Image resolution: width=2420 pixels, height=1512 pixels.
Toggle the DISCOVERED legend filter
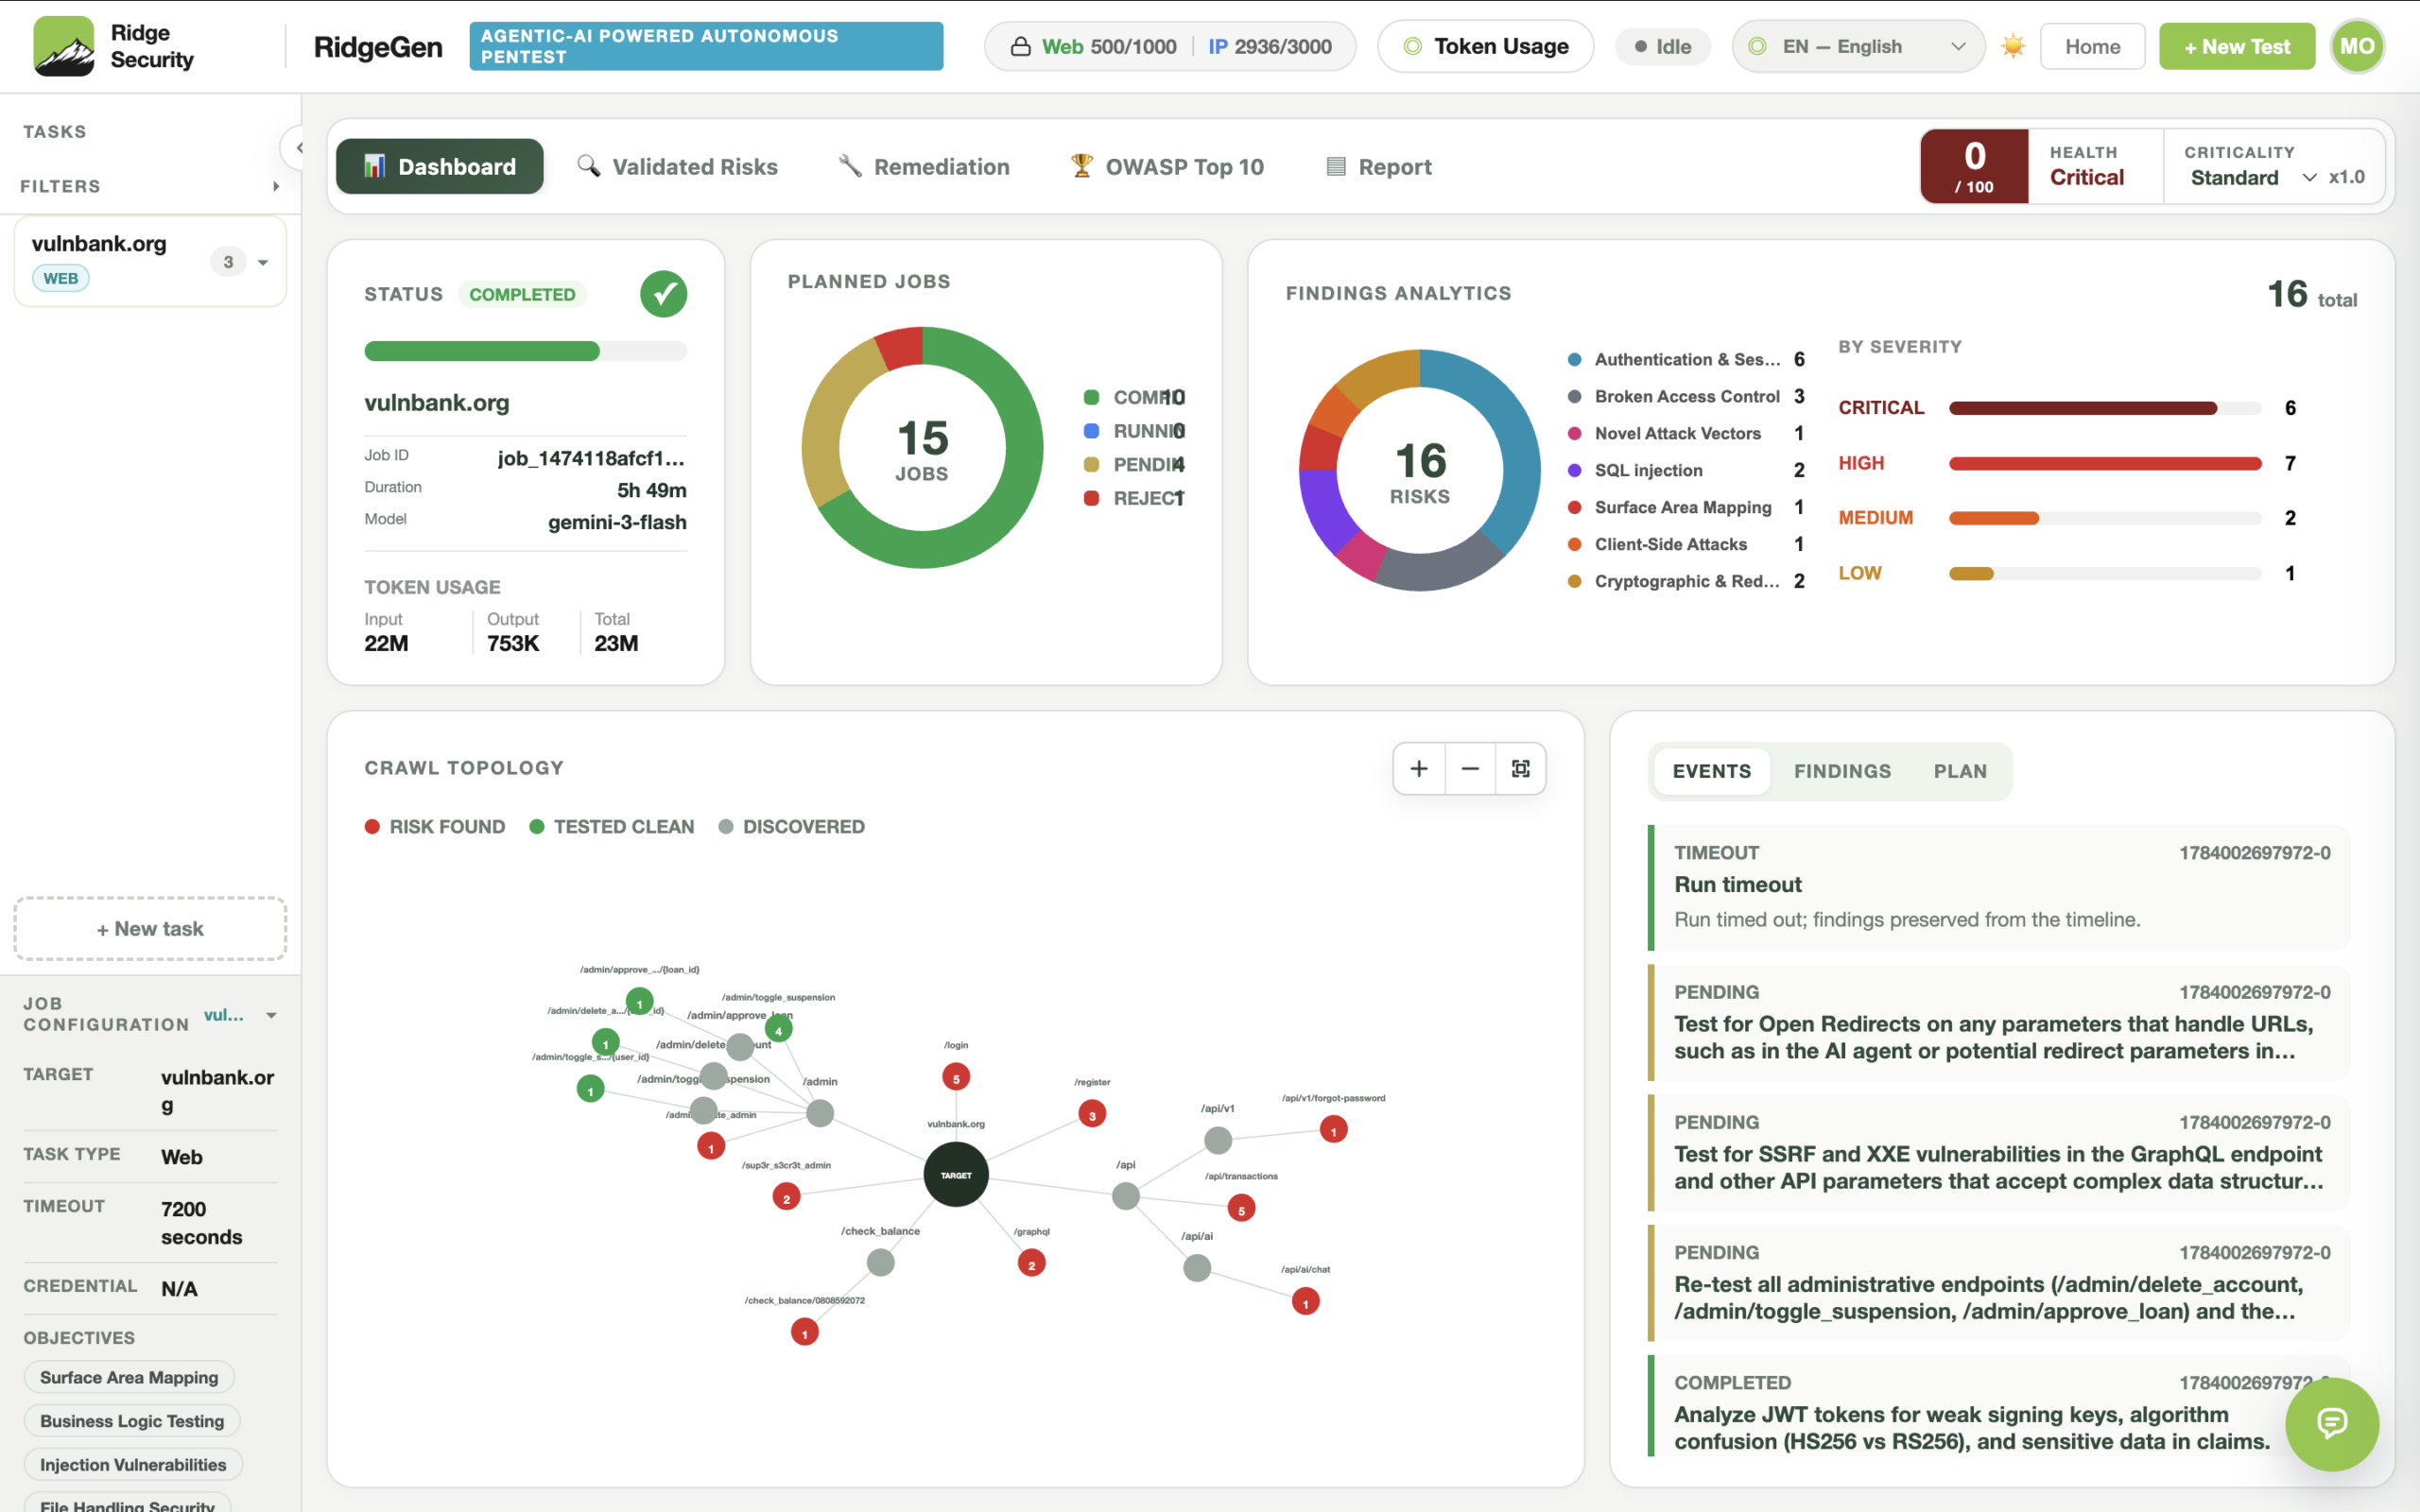pos(791,827)
